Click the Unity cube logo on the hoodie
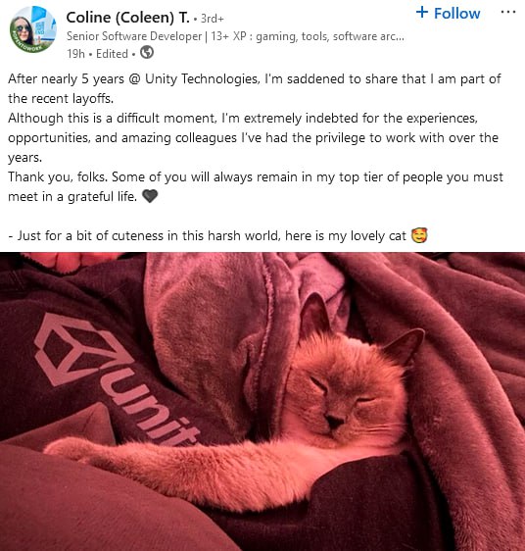This screenshot has width=525, height=551. [x=78, y=350]
